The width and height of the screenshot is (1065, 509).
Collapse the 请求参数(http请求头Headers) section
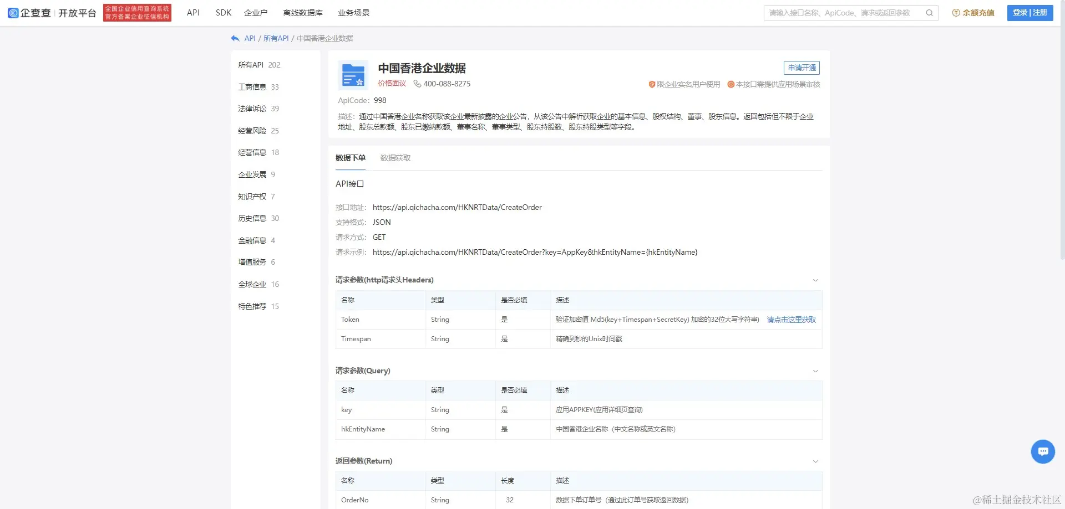(815, 280)
